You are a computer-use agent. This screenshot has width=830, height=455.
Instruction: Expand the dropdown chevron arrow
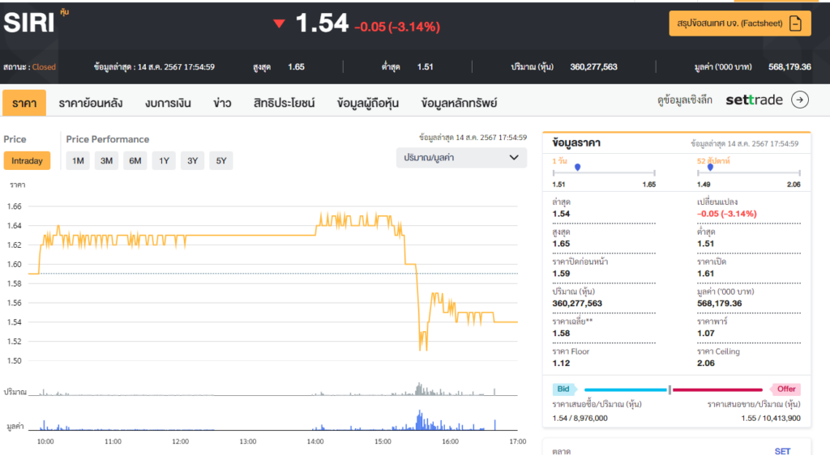[513, 158]
